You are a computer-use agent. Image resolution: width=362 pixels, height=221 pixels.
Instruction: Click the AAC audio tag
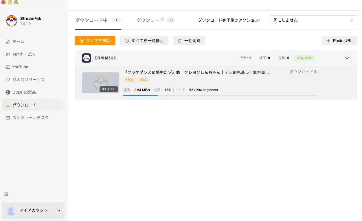144,80
